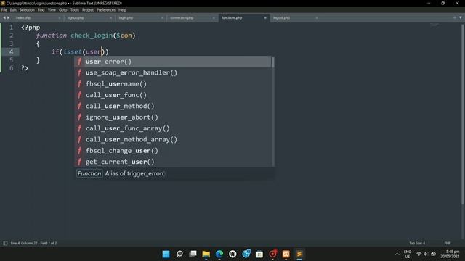This screenshot has height=261, width=465.
Task: Add a new tab with the plus button
Action: click(x=454, y=17)
